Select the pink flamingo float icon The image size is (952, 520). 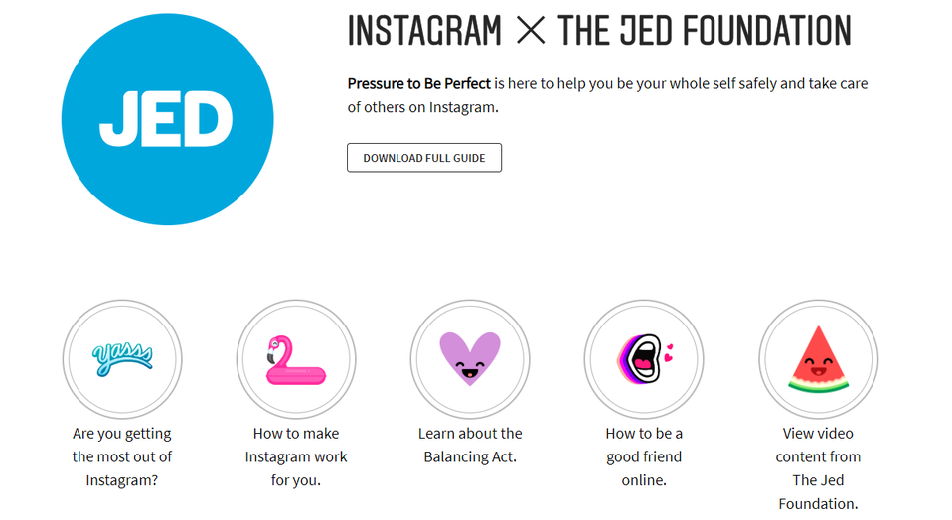tap(296, 360)
